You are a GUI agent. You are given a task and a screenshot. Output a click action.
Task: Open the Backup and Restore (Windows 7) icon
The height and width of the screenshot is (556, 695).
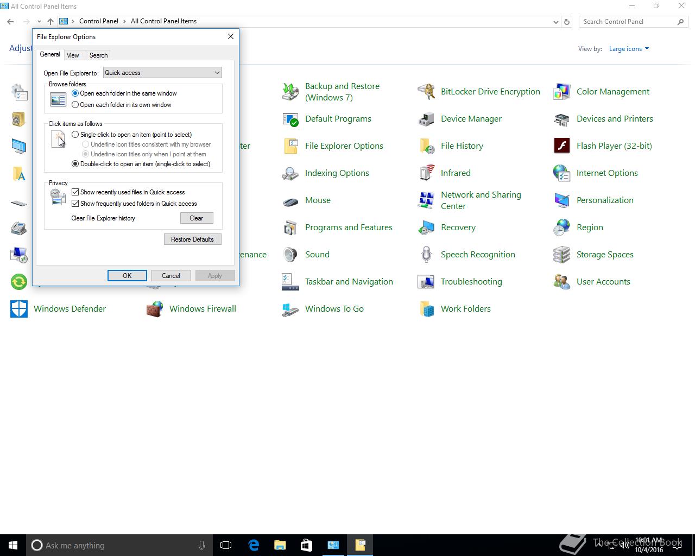(x=290, y=92)
